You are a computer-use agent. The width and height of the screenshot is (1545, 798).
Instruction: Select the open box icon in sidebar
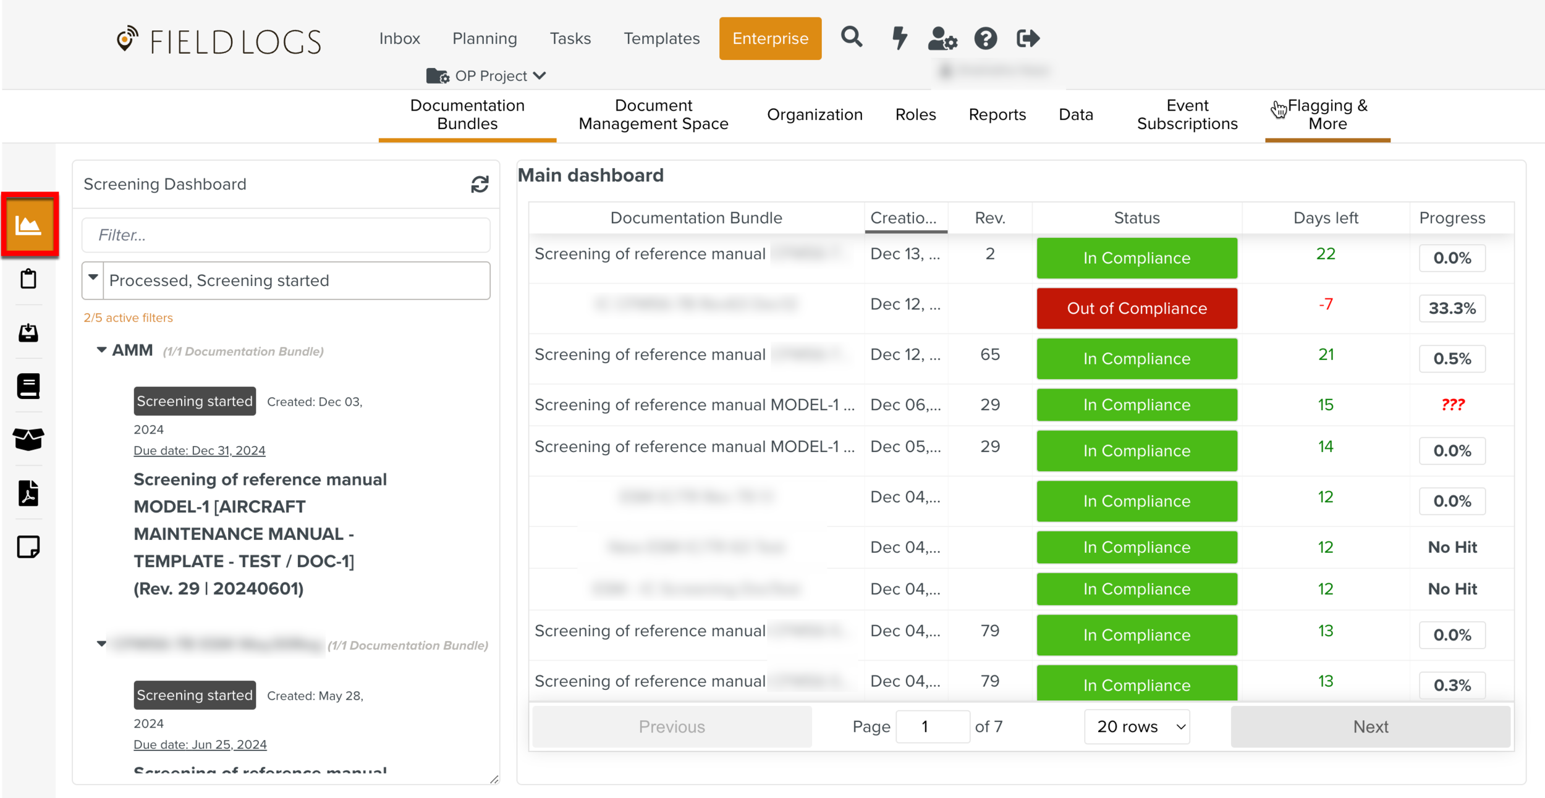tap(28, 439)
